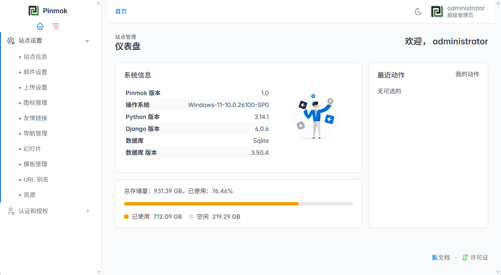Viewport: 501px width, 275px height.
Task: Click the 无可选的 text
Action: [x=389, y=91]
